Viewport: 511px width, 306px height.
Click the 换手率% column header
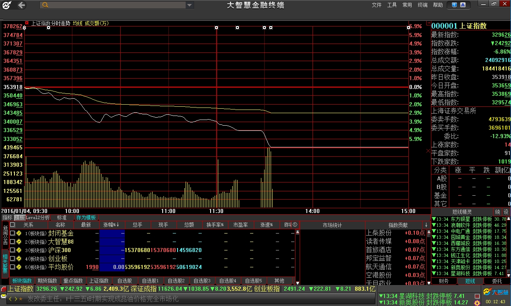[215, 225]
